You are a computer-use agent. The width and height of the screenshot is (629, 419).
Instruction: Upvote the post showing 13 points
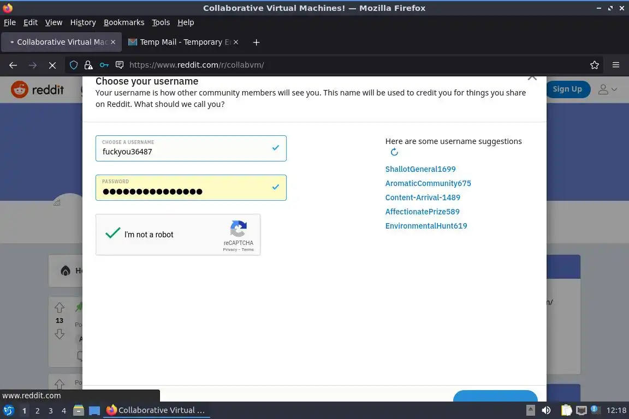click(60, 308)
